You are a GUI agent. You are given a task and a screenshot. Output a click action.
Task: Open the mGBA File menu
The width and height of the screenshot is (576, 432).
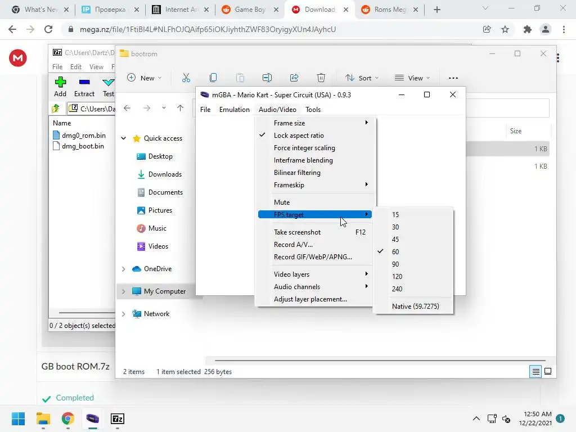click(x=205, y=110)
